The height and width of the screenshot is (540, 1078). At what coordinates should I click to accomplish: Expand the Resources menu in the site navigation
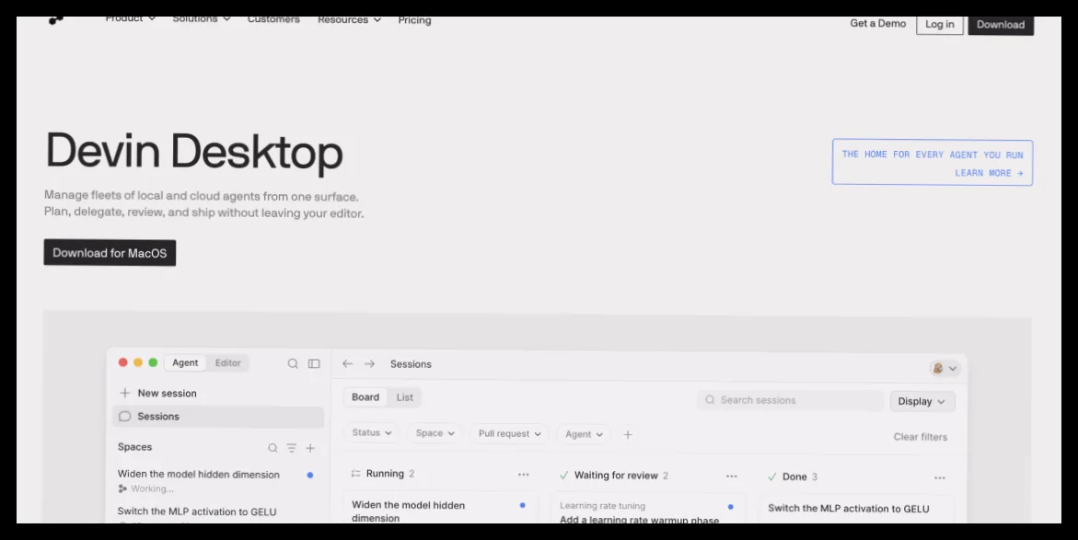tap(349, 20)
